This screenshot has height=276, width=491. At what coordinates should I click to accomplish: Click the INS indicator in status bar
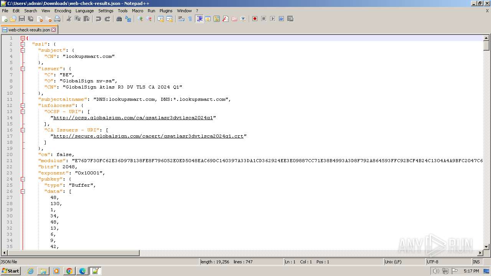pos(476,262)
